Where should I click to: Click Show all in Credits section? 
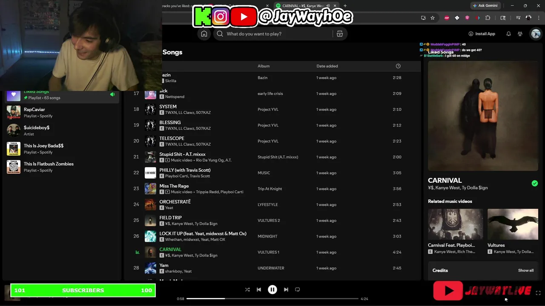526,270
